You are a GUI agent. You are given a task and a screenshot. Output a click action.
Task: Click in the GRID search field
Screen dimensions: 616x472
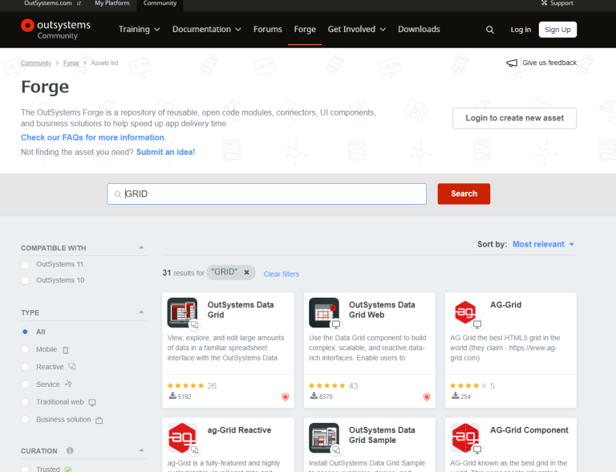(267, 194)
